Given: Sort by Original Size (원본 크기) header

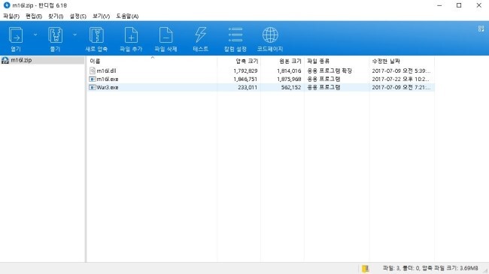Looking at the screenshot, I should coord(282,61).
